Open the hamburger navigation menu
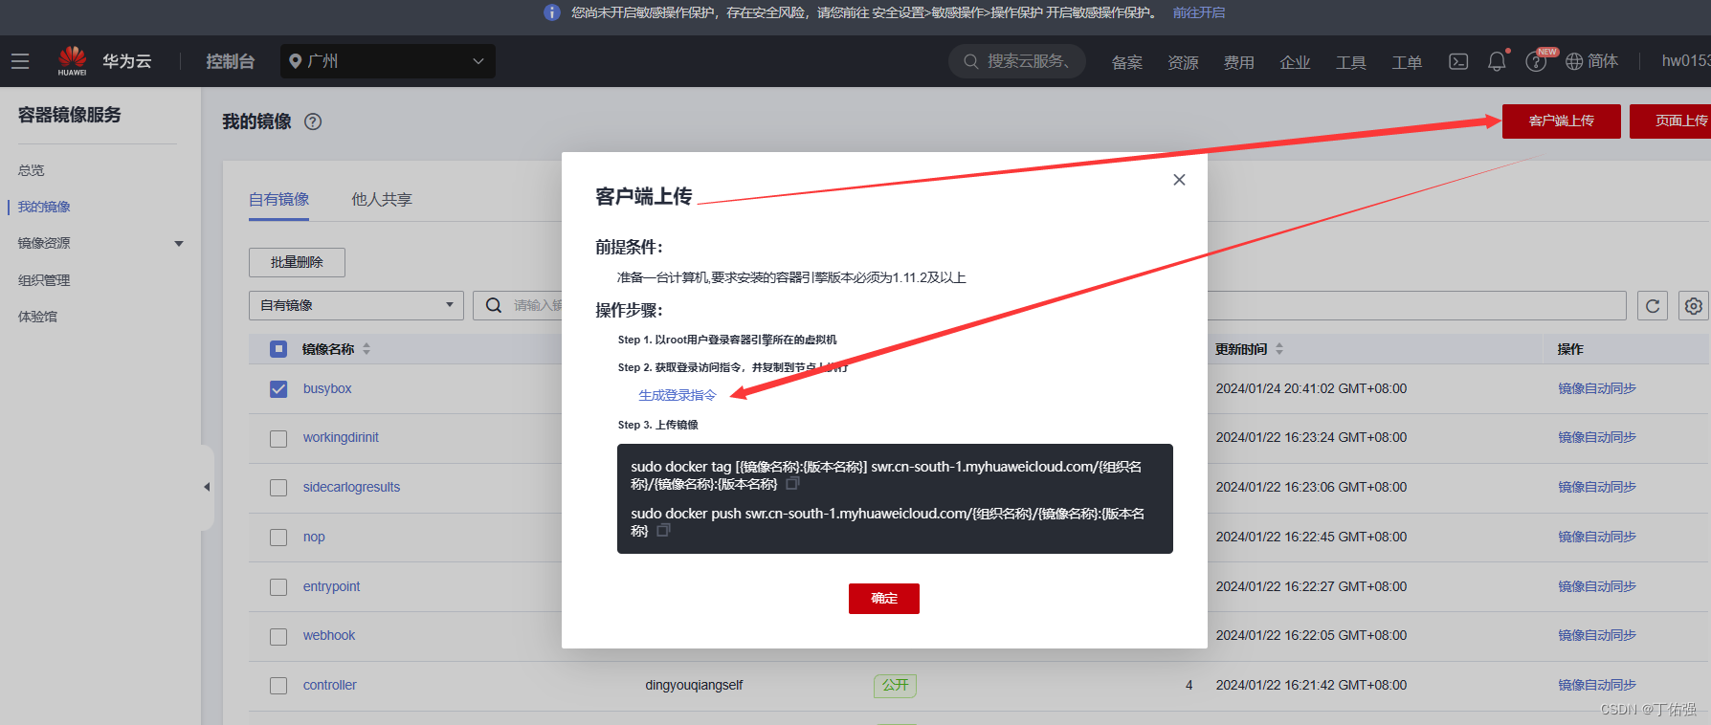The height and width of the screenshot is (725, 1711). pos(20,61)
